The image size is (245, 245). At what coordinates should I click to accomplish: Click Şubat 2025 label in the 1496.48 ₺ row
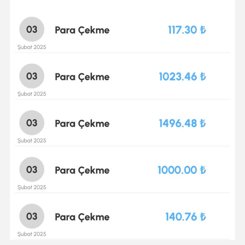pyautogui.click(x=32, y=141)
